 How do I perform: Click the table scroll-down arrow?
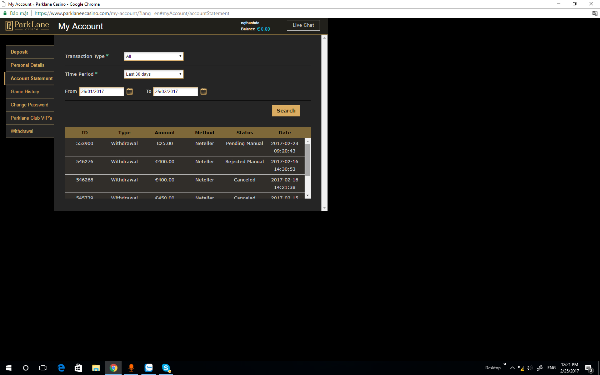(x=308, y=196)
